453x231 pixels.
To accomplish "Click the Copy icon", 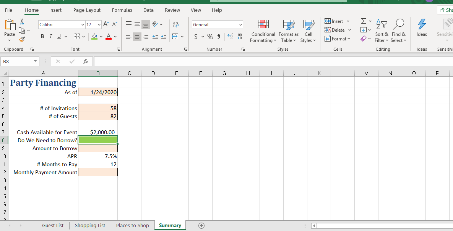I will coord(22,30).
